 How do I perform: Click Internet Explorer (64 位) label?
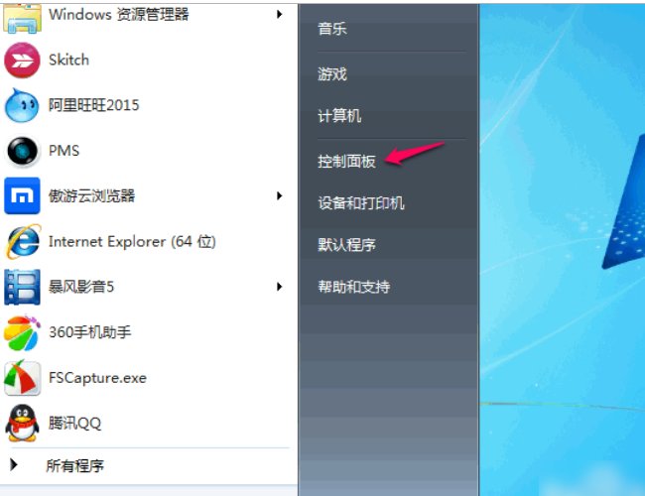coord(132,241)
